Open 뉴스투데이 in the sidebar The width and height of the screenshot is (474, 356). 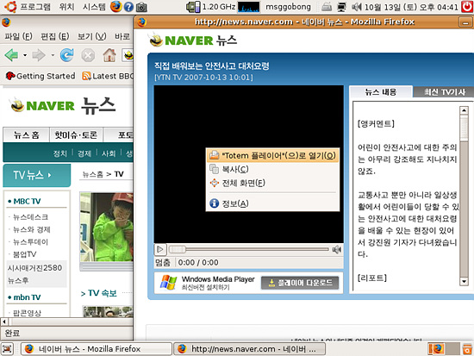[x=30, y=242]
